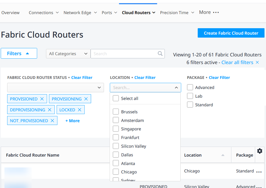Expand the Connections menu
Screen dimensions: 266x188
pyautogui.click(x=44, y=13)
